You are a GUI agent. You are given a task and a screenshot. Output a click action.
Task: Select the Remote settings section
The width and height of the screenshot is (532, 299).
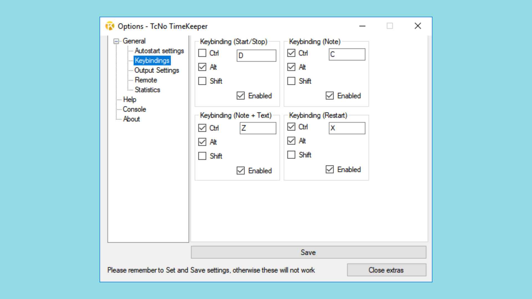146,80
